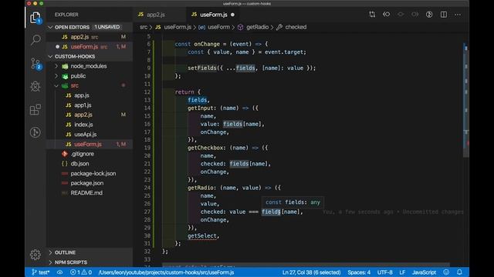This screenshot has height=277, width=494.
Task: Select the useForm.js editor tab
Action: coord(213,15)
